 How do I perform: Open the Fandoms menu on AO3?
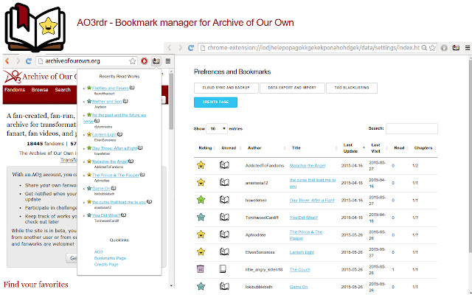[15, 90]
